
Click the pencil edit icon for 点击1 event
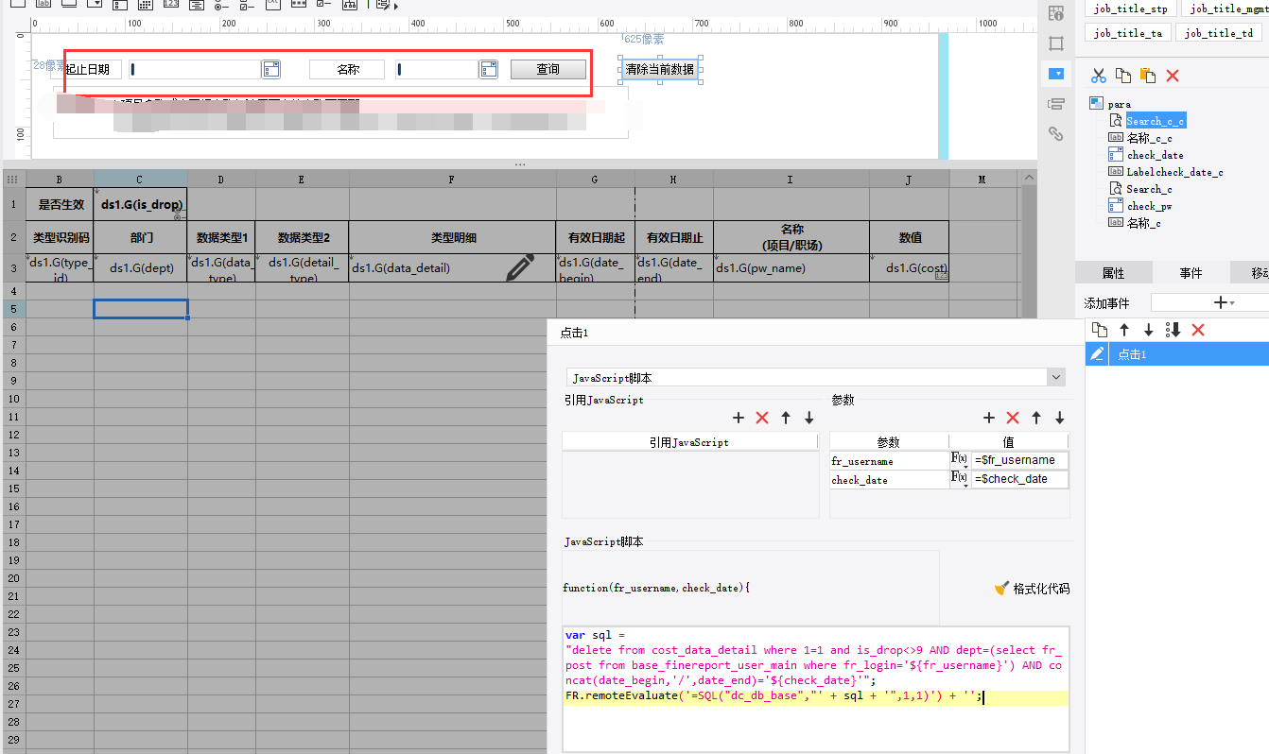click(x=1097, y=354)
